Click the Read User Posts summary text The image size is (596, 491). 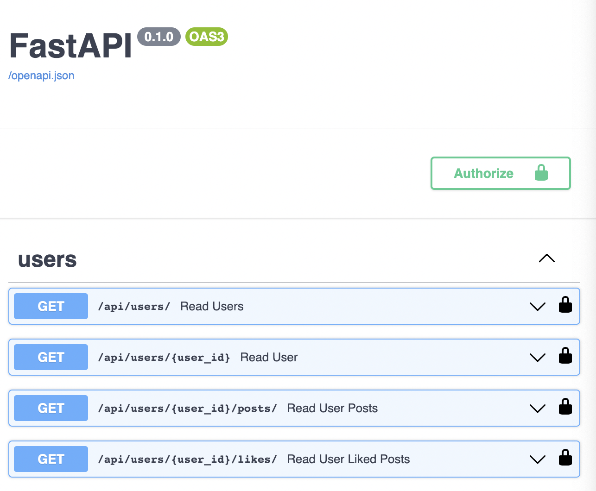[x=332, y=408]
